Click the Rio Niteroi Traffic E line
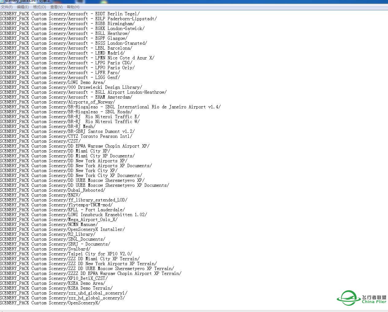Screen dimensions: 388x312 (x=70, y=117)
